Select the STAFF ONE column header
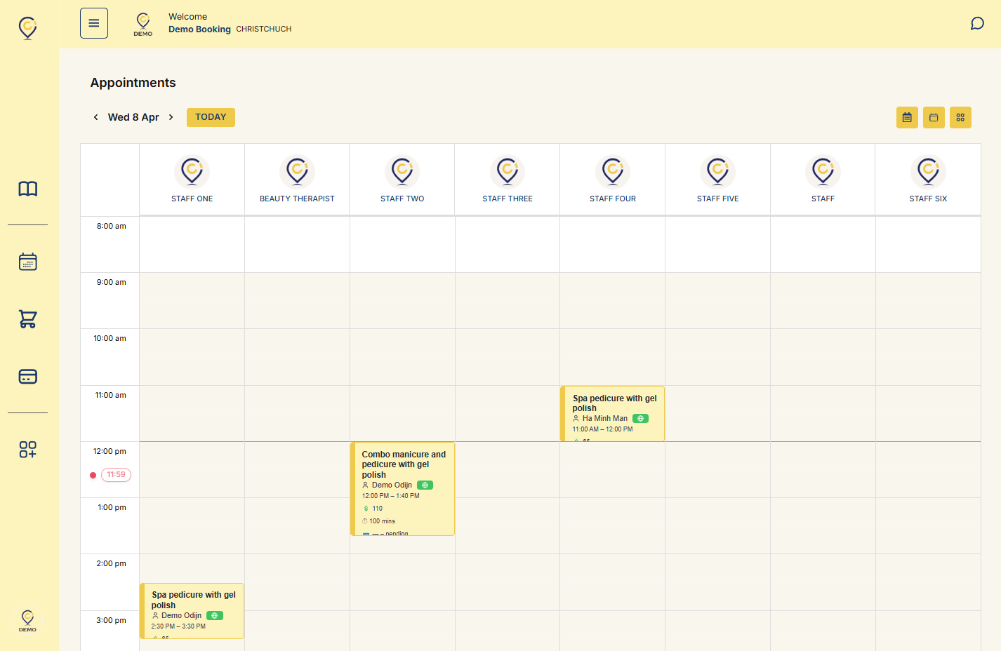 click(192, 180)
